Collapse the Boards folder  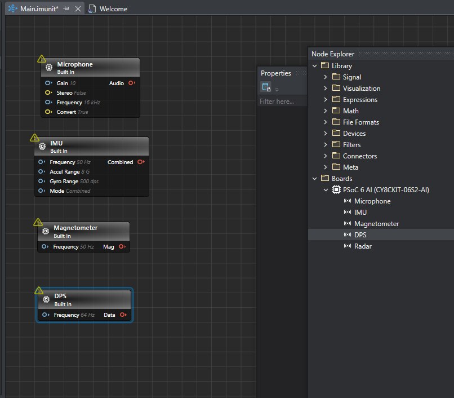pyautogui.click(x=315, y=179)
